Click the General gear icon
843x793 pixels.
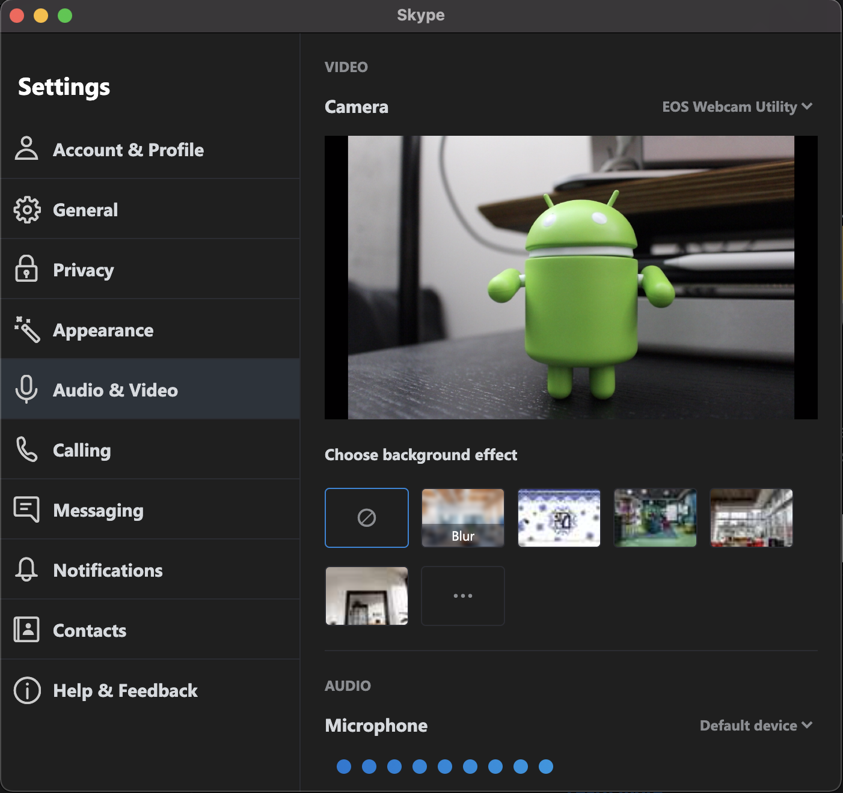pos(27,210)
